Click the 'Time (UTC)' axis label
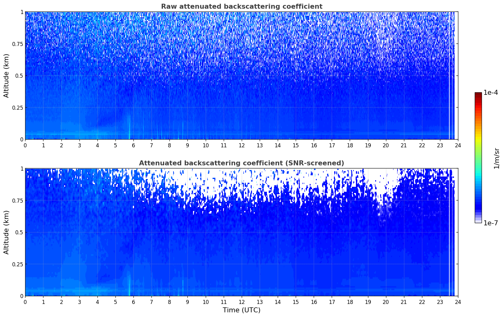Viewport: 503px width, 317px height. pos(241,310)
